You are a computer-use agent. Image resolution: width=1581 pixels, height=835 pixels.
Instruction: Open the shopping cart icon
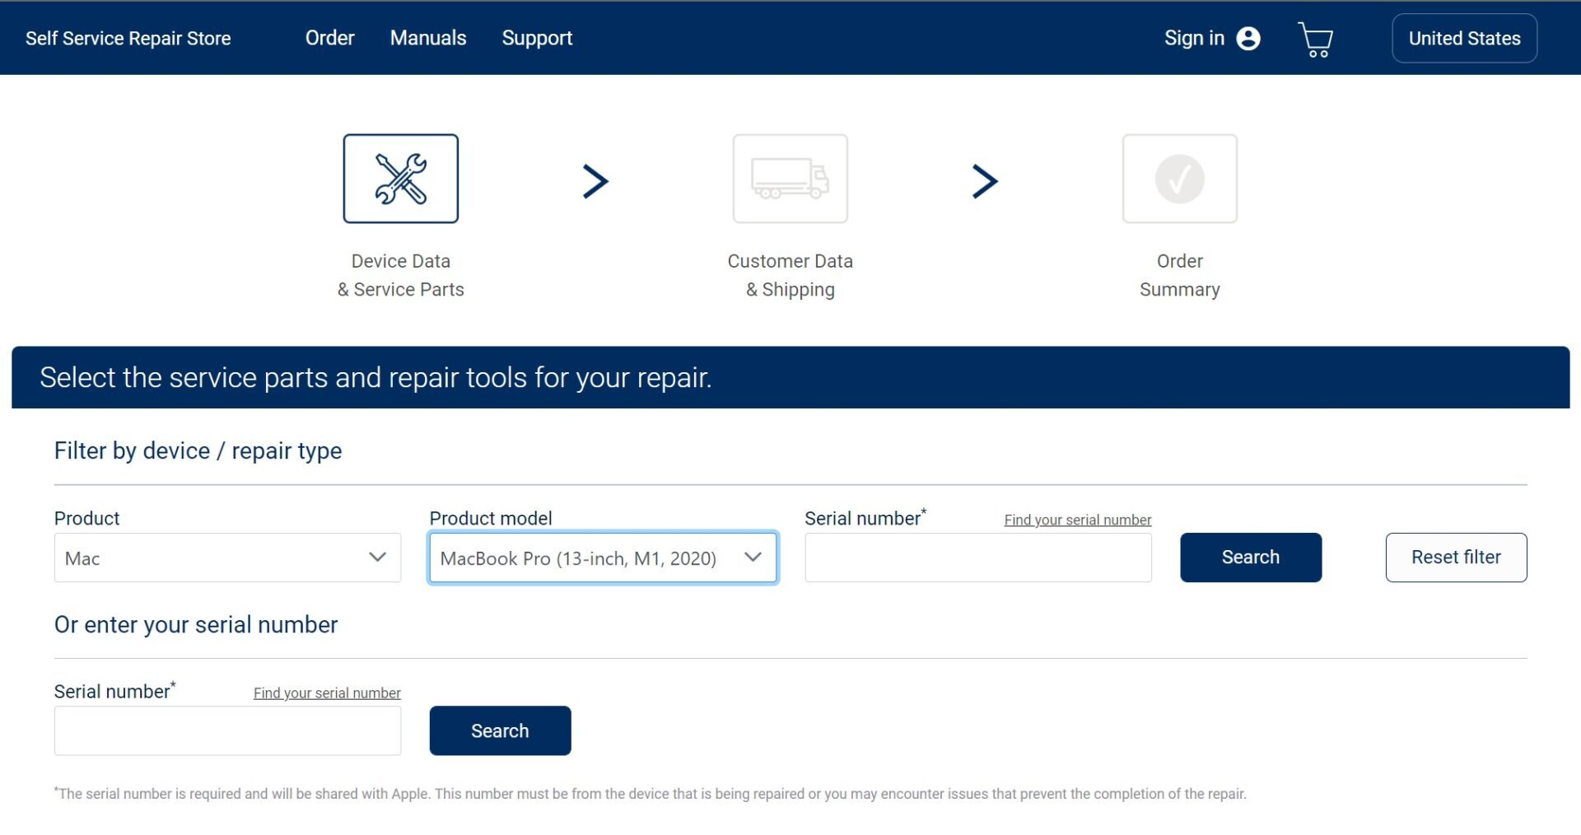[1315, 39]
